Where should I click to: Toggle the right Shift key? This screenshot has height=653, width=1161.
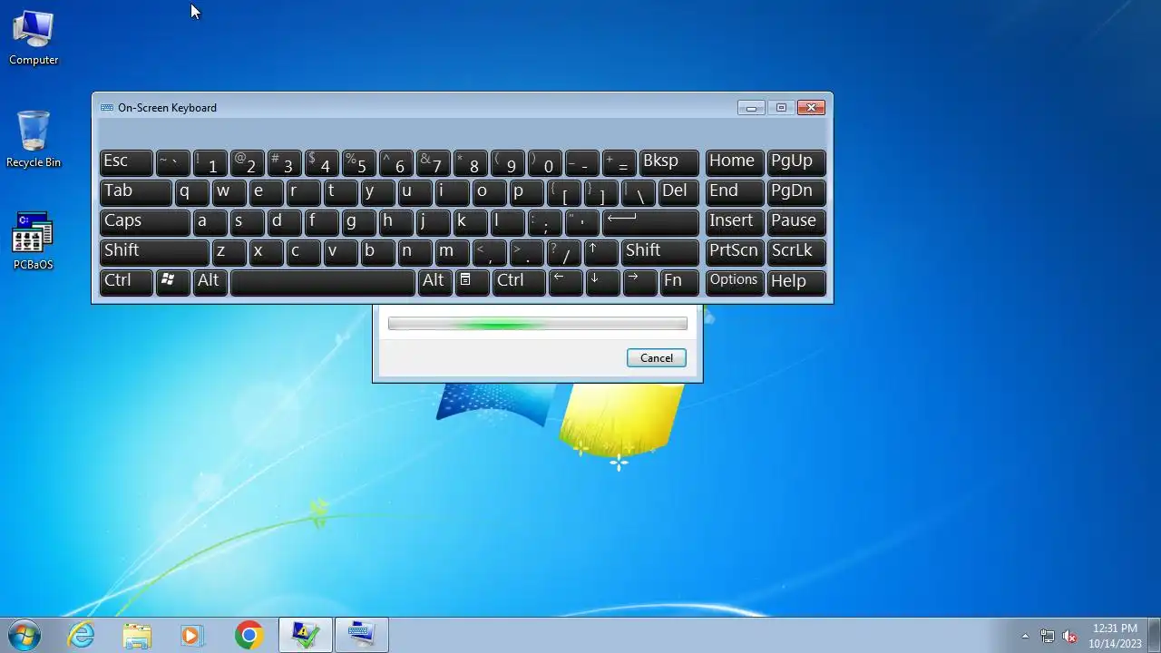(660, 251)
